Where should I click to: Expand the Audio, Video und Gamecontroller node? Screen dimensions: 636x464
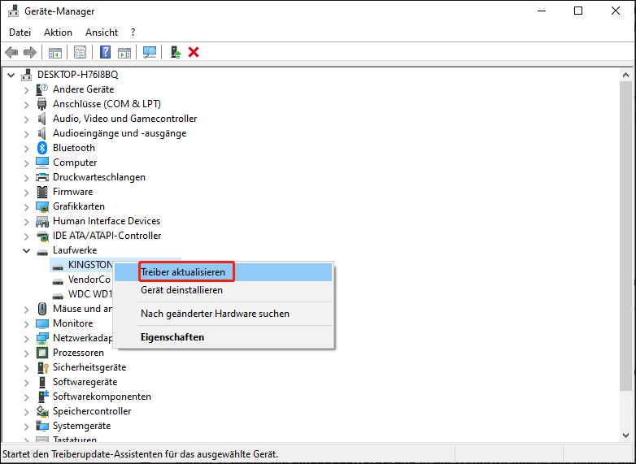coord(26,119)
